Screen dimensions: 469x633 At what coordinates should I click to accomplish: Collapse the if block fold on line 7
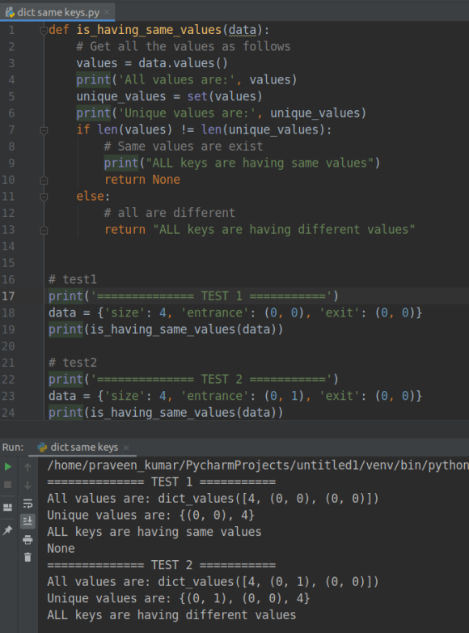pyautogui.click(x=44, y=130)
